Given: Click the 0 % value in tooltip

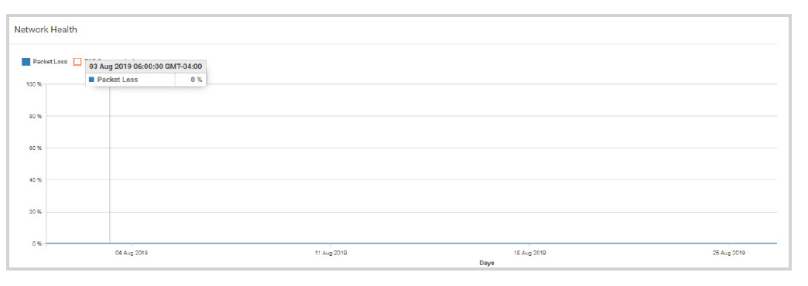Looking at the screenshot, I should tap(197, 80).
